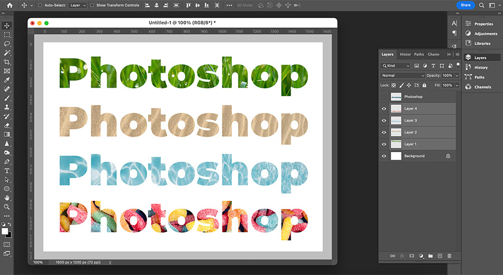The image size is (503, 275).
Task: Create new adjustment layer icon
Action: (x=421, y=256)
